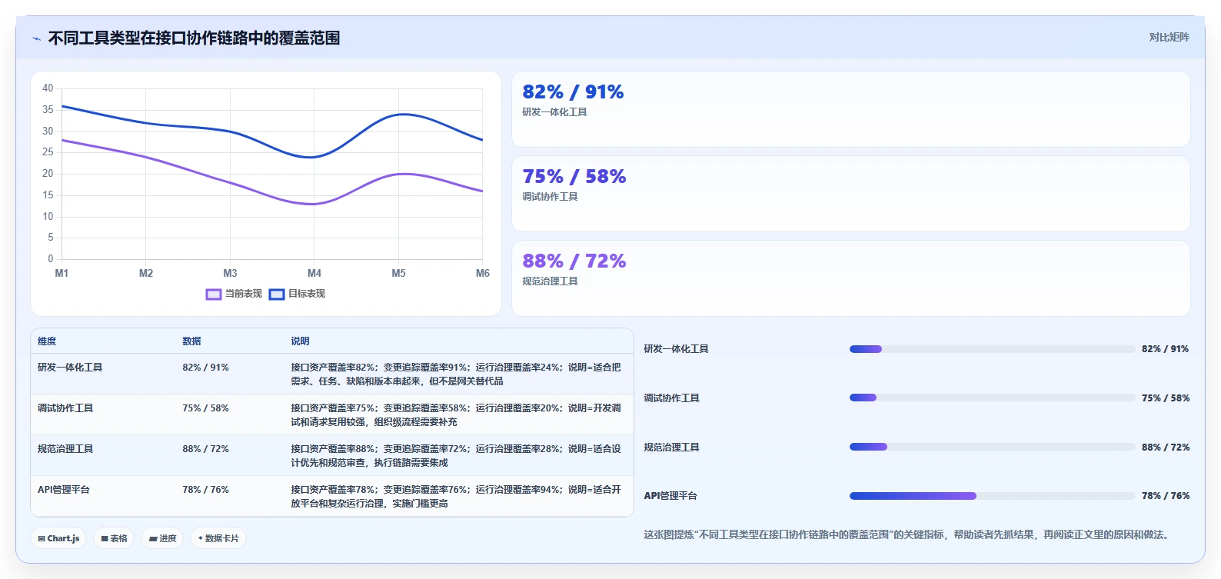Click the M1 axis label
The height and width of the screenshot is (579, 1221).
(x=62, y=273)
